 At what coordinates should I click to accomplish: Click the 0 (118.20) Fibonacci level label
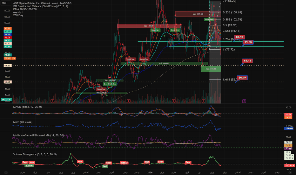point(229,1)
